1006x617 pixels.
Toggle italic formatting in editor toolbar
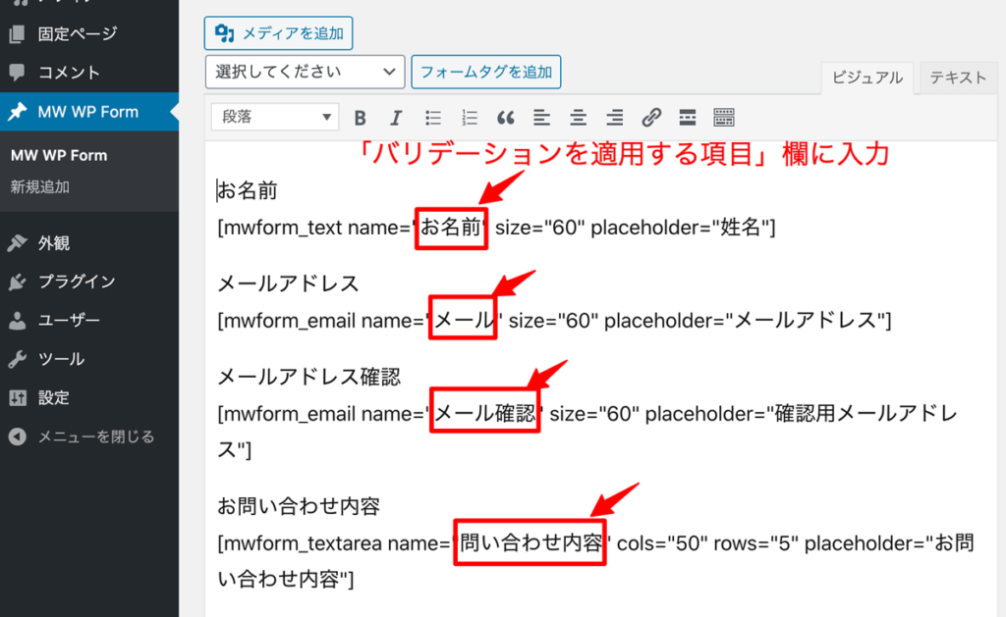click(x=396, y=118)
